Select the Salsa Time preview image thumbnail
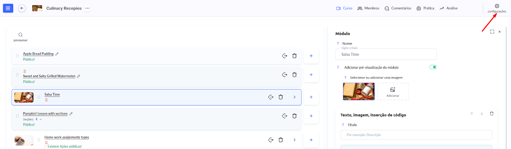This screenshot has width=511, height=149. point(359,91)
